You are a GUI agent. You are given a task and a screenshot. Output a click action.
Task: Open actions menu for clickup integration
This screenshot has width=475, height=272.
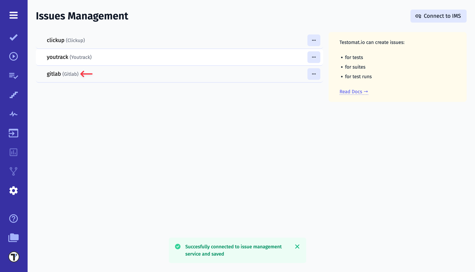[314, 40]
